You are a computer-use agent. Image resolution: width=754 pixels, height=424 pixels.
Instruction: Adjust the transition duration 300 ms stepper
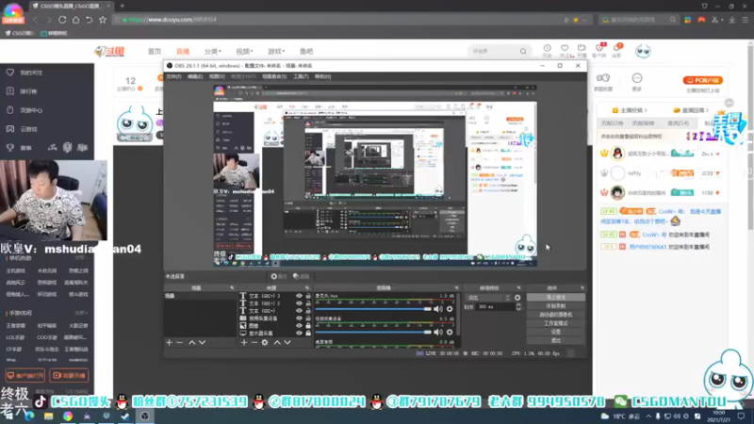coord(518,307)
